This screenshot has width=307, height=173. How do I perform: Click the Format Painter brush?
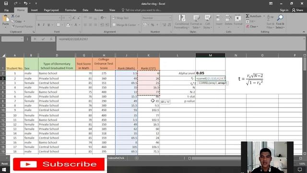(x=23, y=26)
